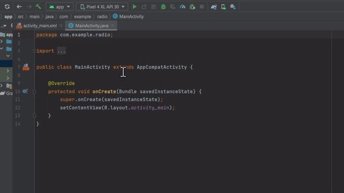The image size is (344, 193).
Task: Click activity_main layout reference on line 12
Action: [x=150, y=108]
